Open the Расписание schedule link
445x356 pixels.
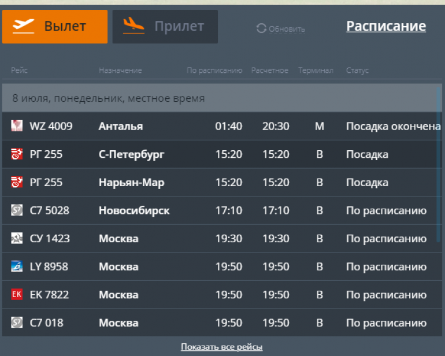386,27
